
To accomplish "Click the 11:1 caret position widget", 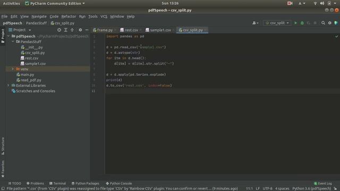I will 249,189.
